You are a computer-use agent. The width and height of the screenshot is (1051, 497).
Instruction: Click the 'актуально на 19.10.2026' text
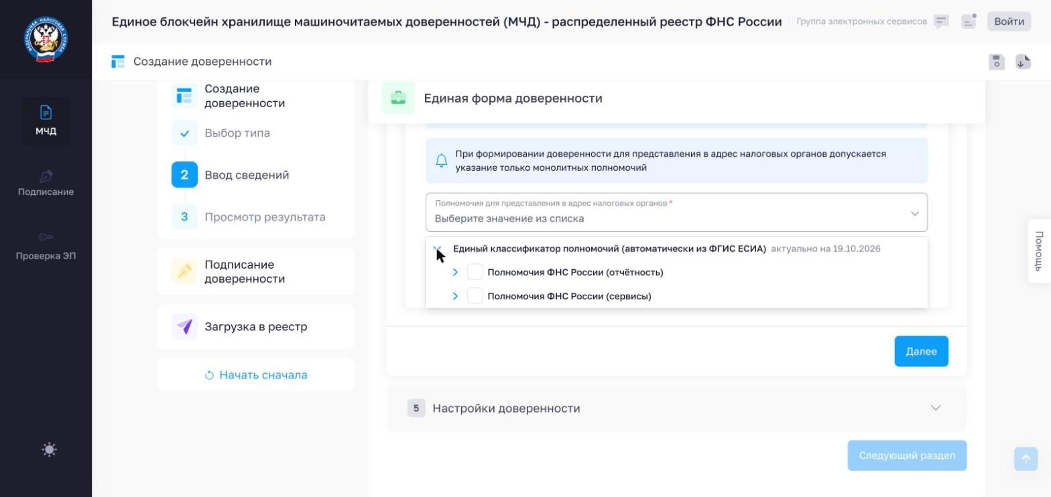(826, 248)
